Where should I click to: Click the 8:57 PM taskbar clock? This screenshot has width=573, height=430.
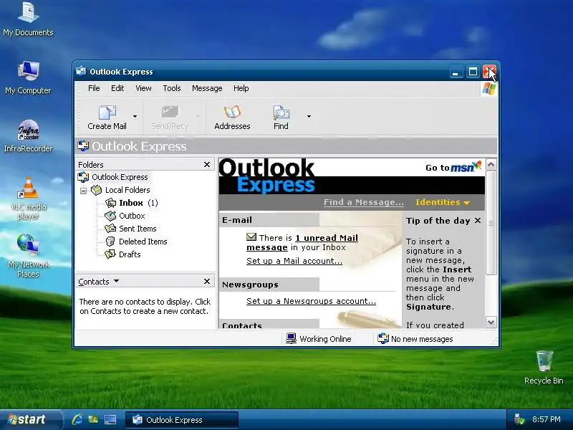click(546, 419)
